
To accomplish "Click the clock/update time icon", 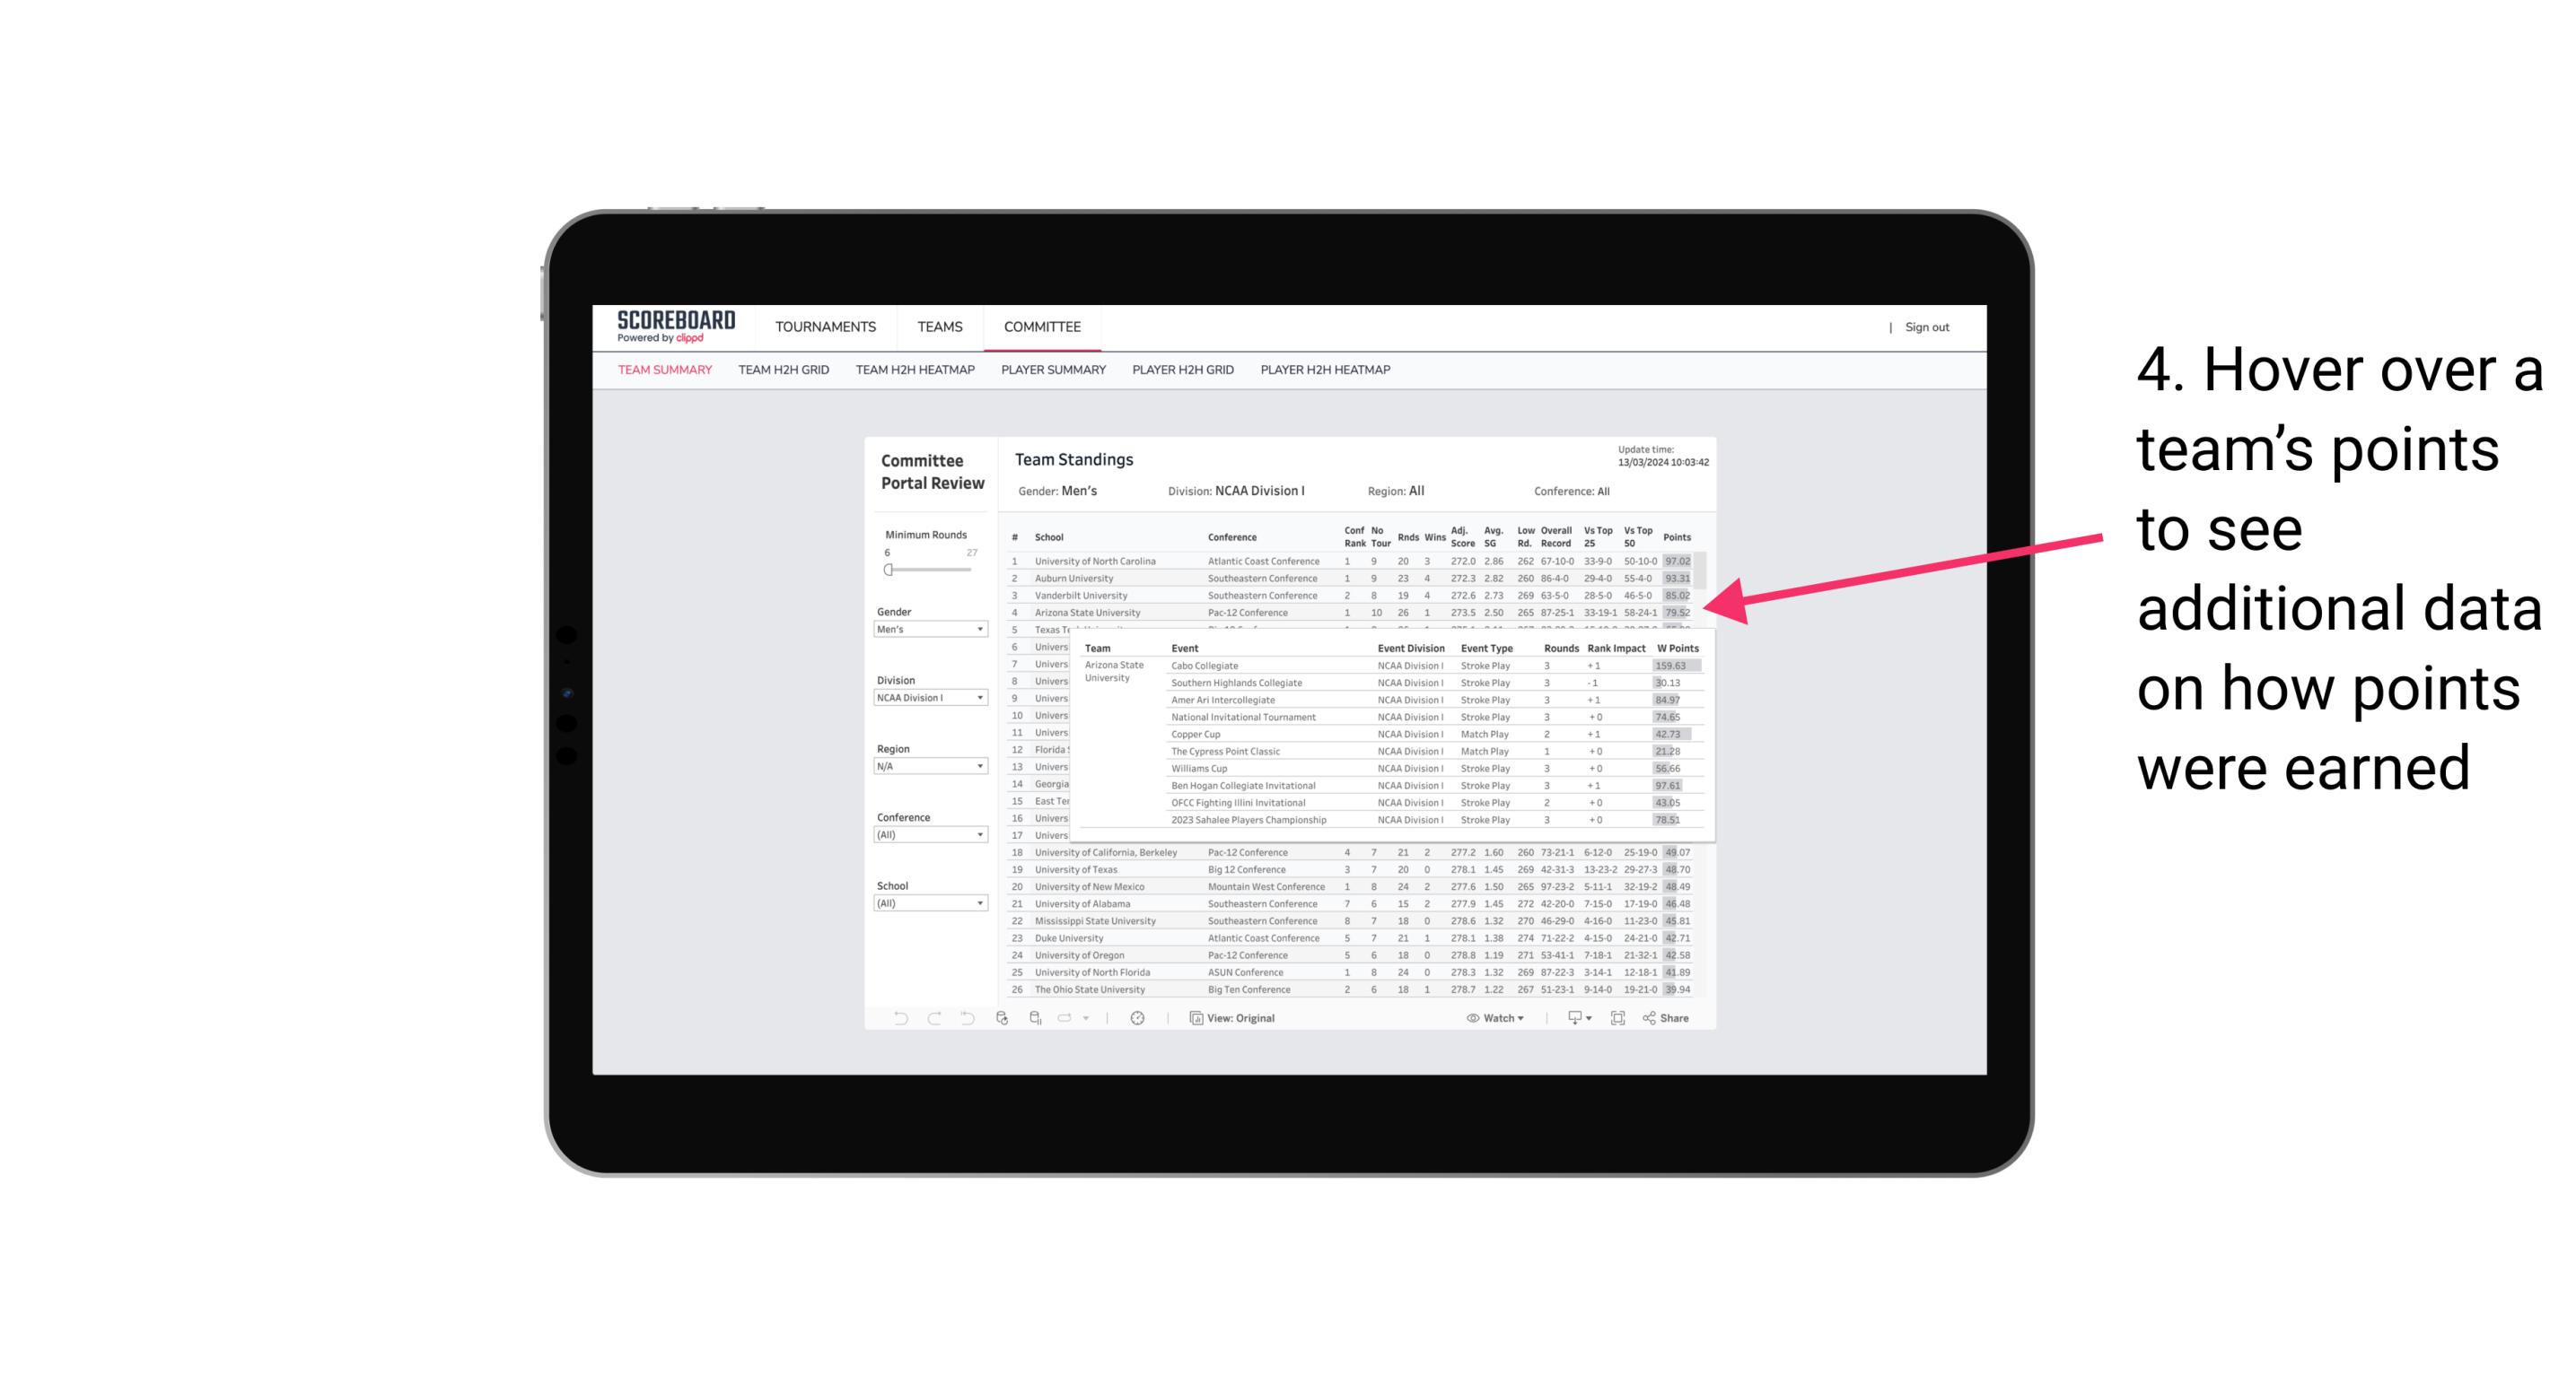I will pyautogui.click(x=1135, y=1018).
